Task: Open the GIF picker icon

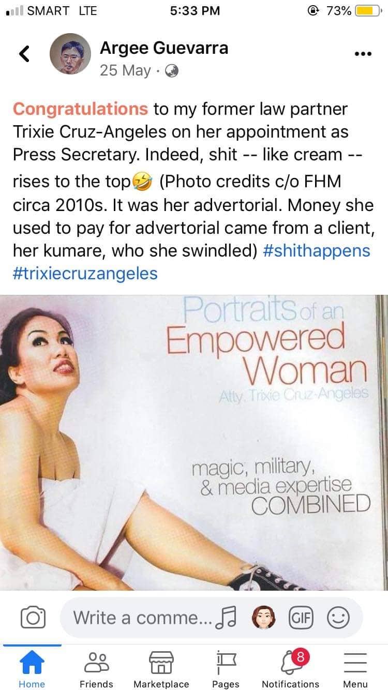Action: (302, 618)
